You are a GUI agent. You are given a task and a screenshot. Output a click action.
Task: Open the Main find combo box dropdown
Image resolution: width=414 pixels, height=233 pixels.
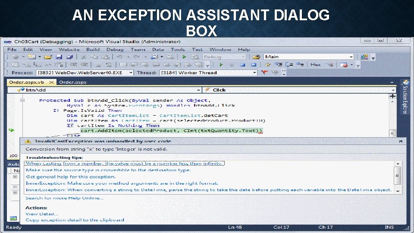[x=351, y=57]
